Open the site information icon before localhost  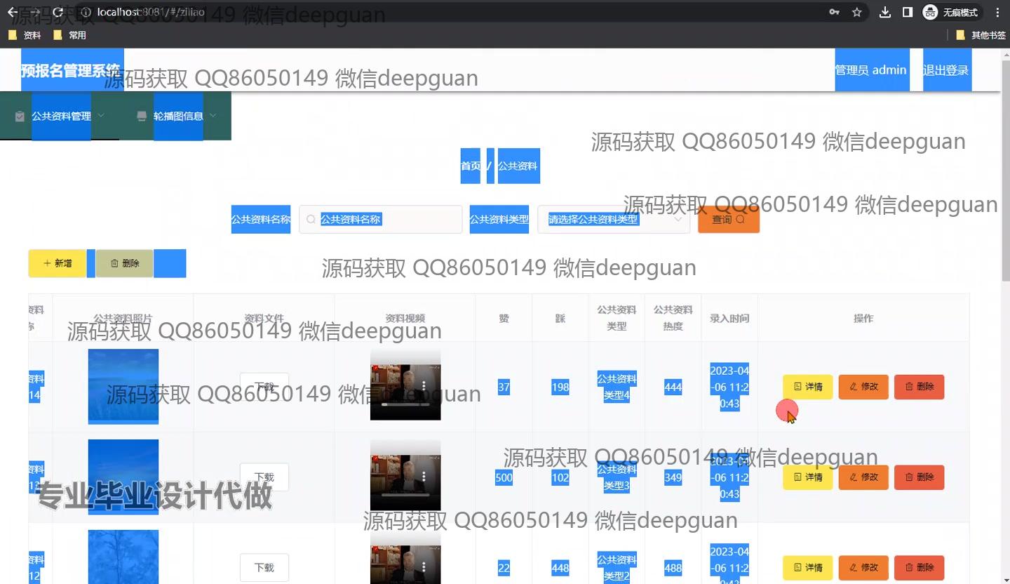pos(86,12)
